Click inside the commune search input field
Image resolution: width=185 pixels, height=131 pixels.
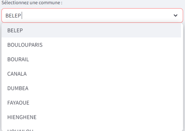pos(92,16)
